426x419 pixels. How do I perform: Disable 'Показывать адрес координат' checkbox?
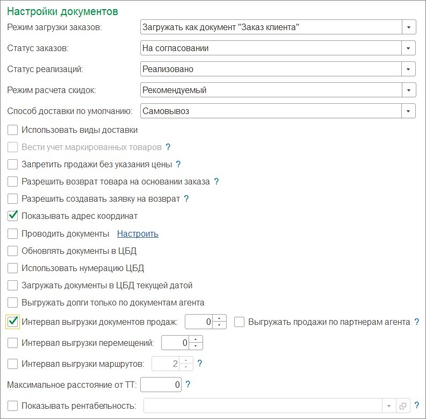point(13,216)
